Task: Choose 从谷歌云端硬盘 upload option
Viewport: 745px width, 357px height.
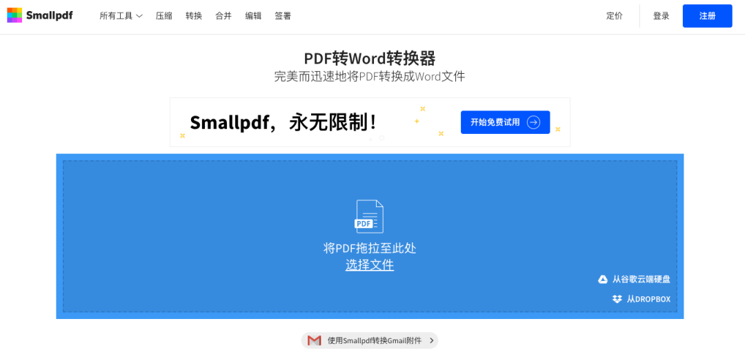Action: pyautogui.click(x=635, y=279)
